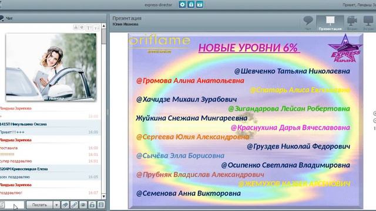Click the chat scrollbar down arrow

pos(103,196)
